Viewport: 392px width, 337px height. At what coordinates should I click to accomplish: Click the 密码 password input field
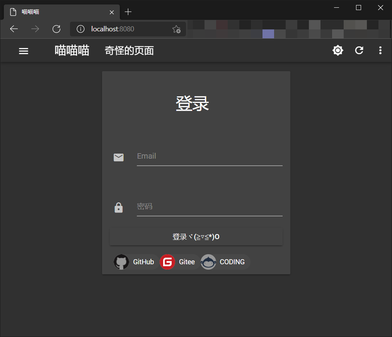tap(209, 206)
